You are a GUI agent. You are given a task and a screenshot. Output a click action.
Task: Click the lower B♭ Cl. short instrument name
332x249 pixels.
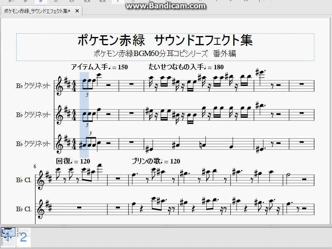(24, 209)
